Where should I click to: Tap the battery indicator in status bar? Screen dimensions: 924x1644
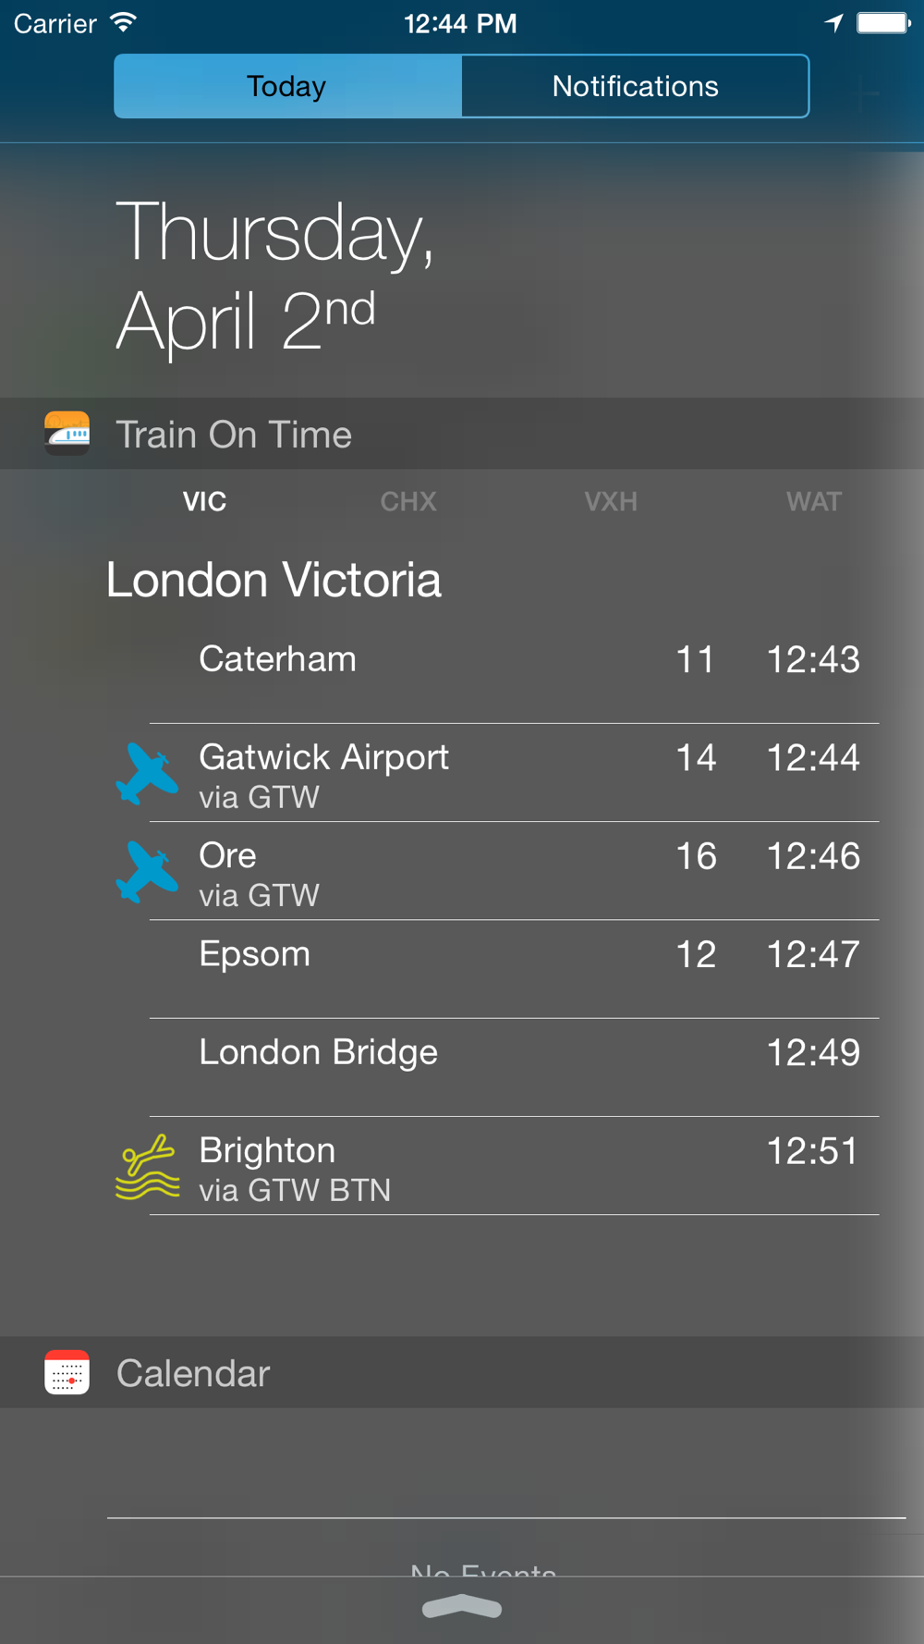coord(883,23)
